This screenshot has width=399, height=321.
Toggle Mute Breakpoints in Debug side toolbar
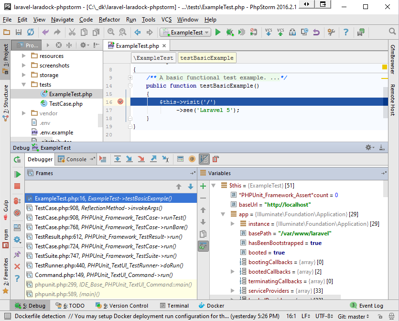[17, 213]
